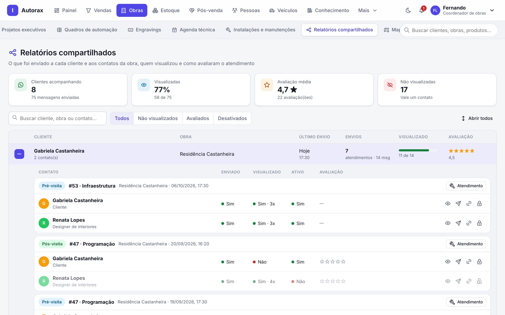The width and height of the screenshot is (505, 315).
Task: Resend message to Renata Lopes in #53
Action: coord(458,223)
